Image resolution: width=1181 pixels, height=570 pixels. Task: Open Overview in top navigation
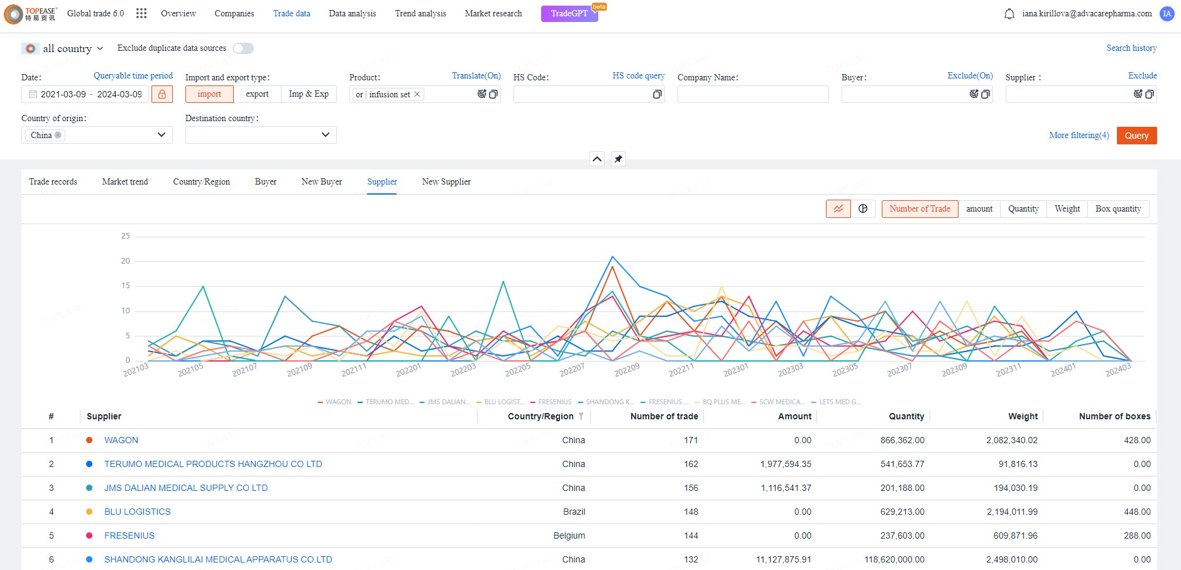pyautogui.click(x=179, y=13)
